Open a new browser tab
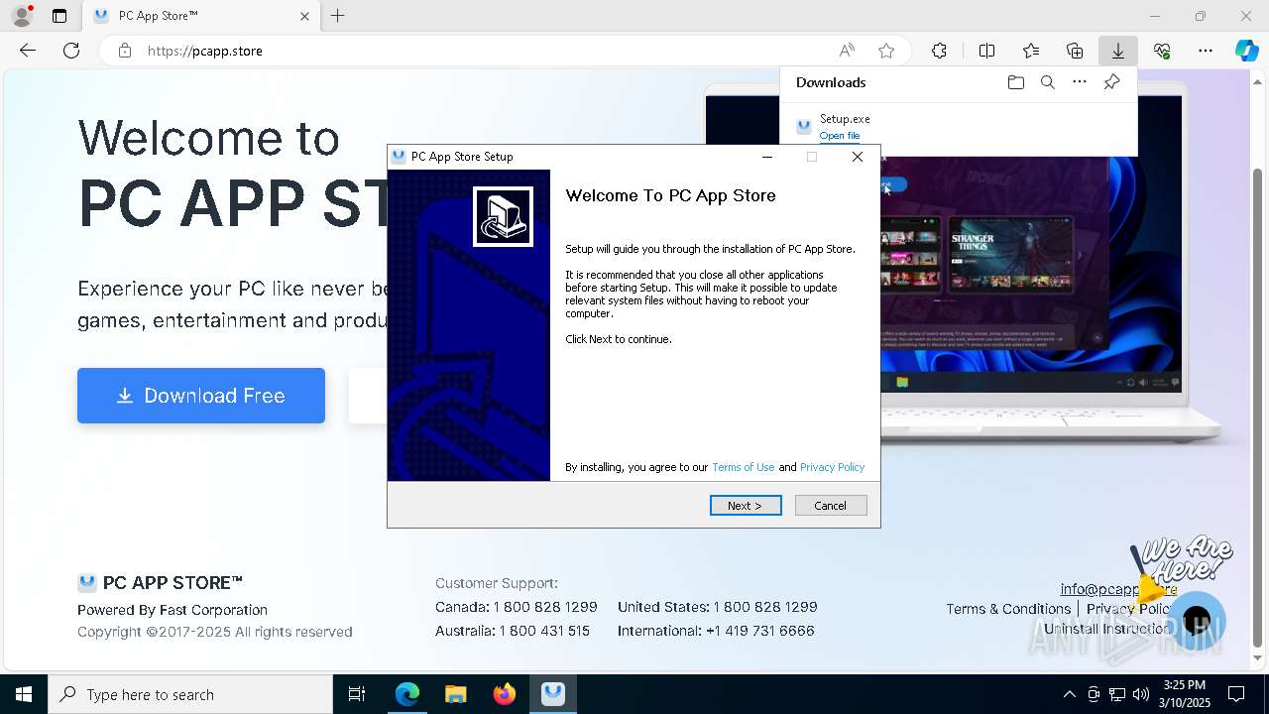 [x=338, y=16]
